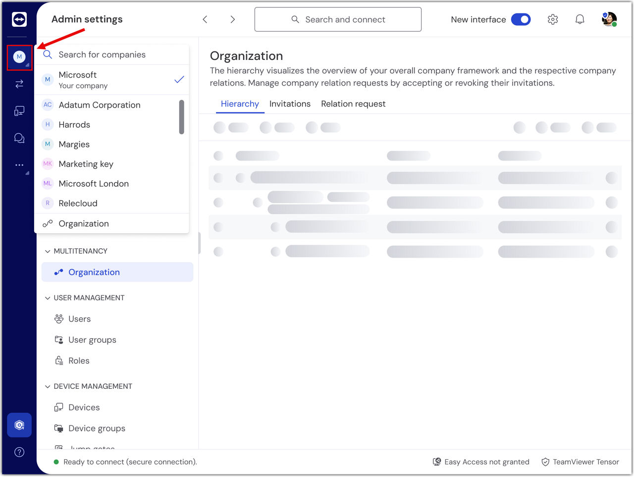The image size is (634, 477).
Task: Switch to the Relation request tab
Action: [353, 104]
